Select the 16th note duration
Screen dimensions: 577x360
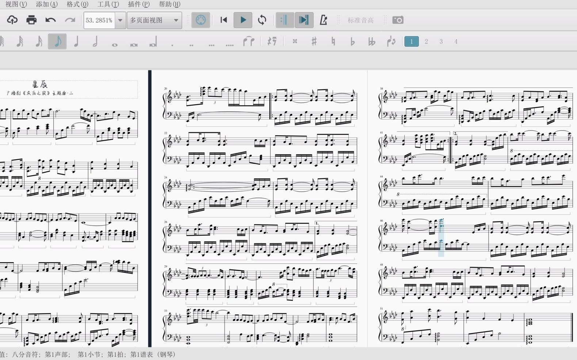39,42
